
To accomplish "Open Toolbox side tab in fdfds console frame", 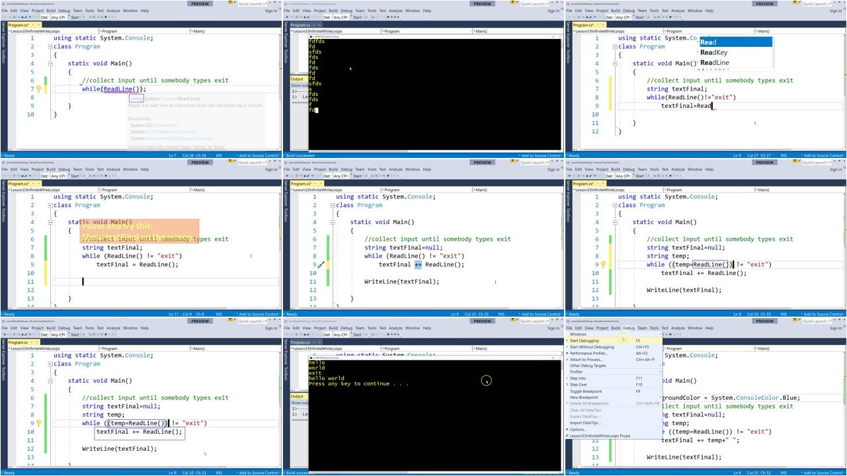I will [285, 56].
